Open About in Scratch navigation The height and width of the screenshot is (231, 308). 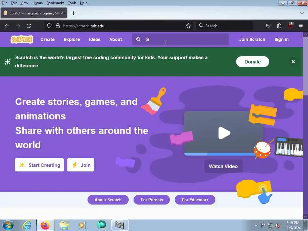(x=116, y=39)
